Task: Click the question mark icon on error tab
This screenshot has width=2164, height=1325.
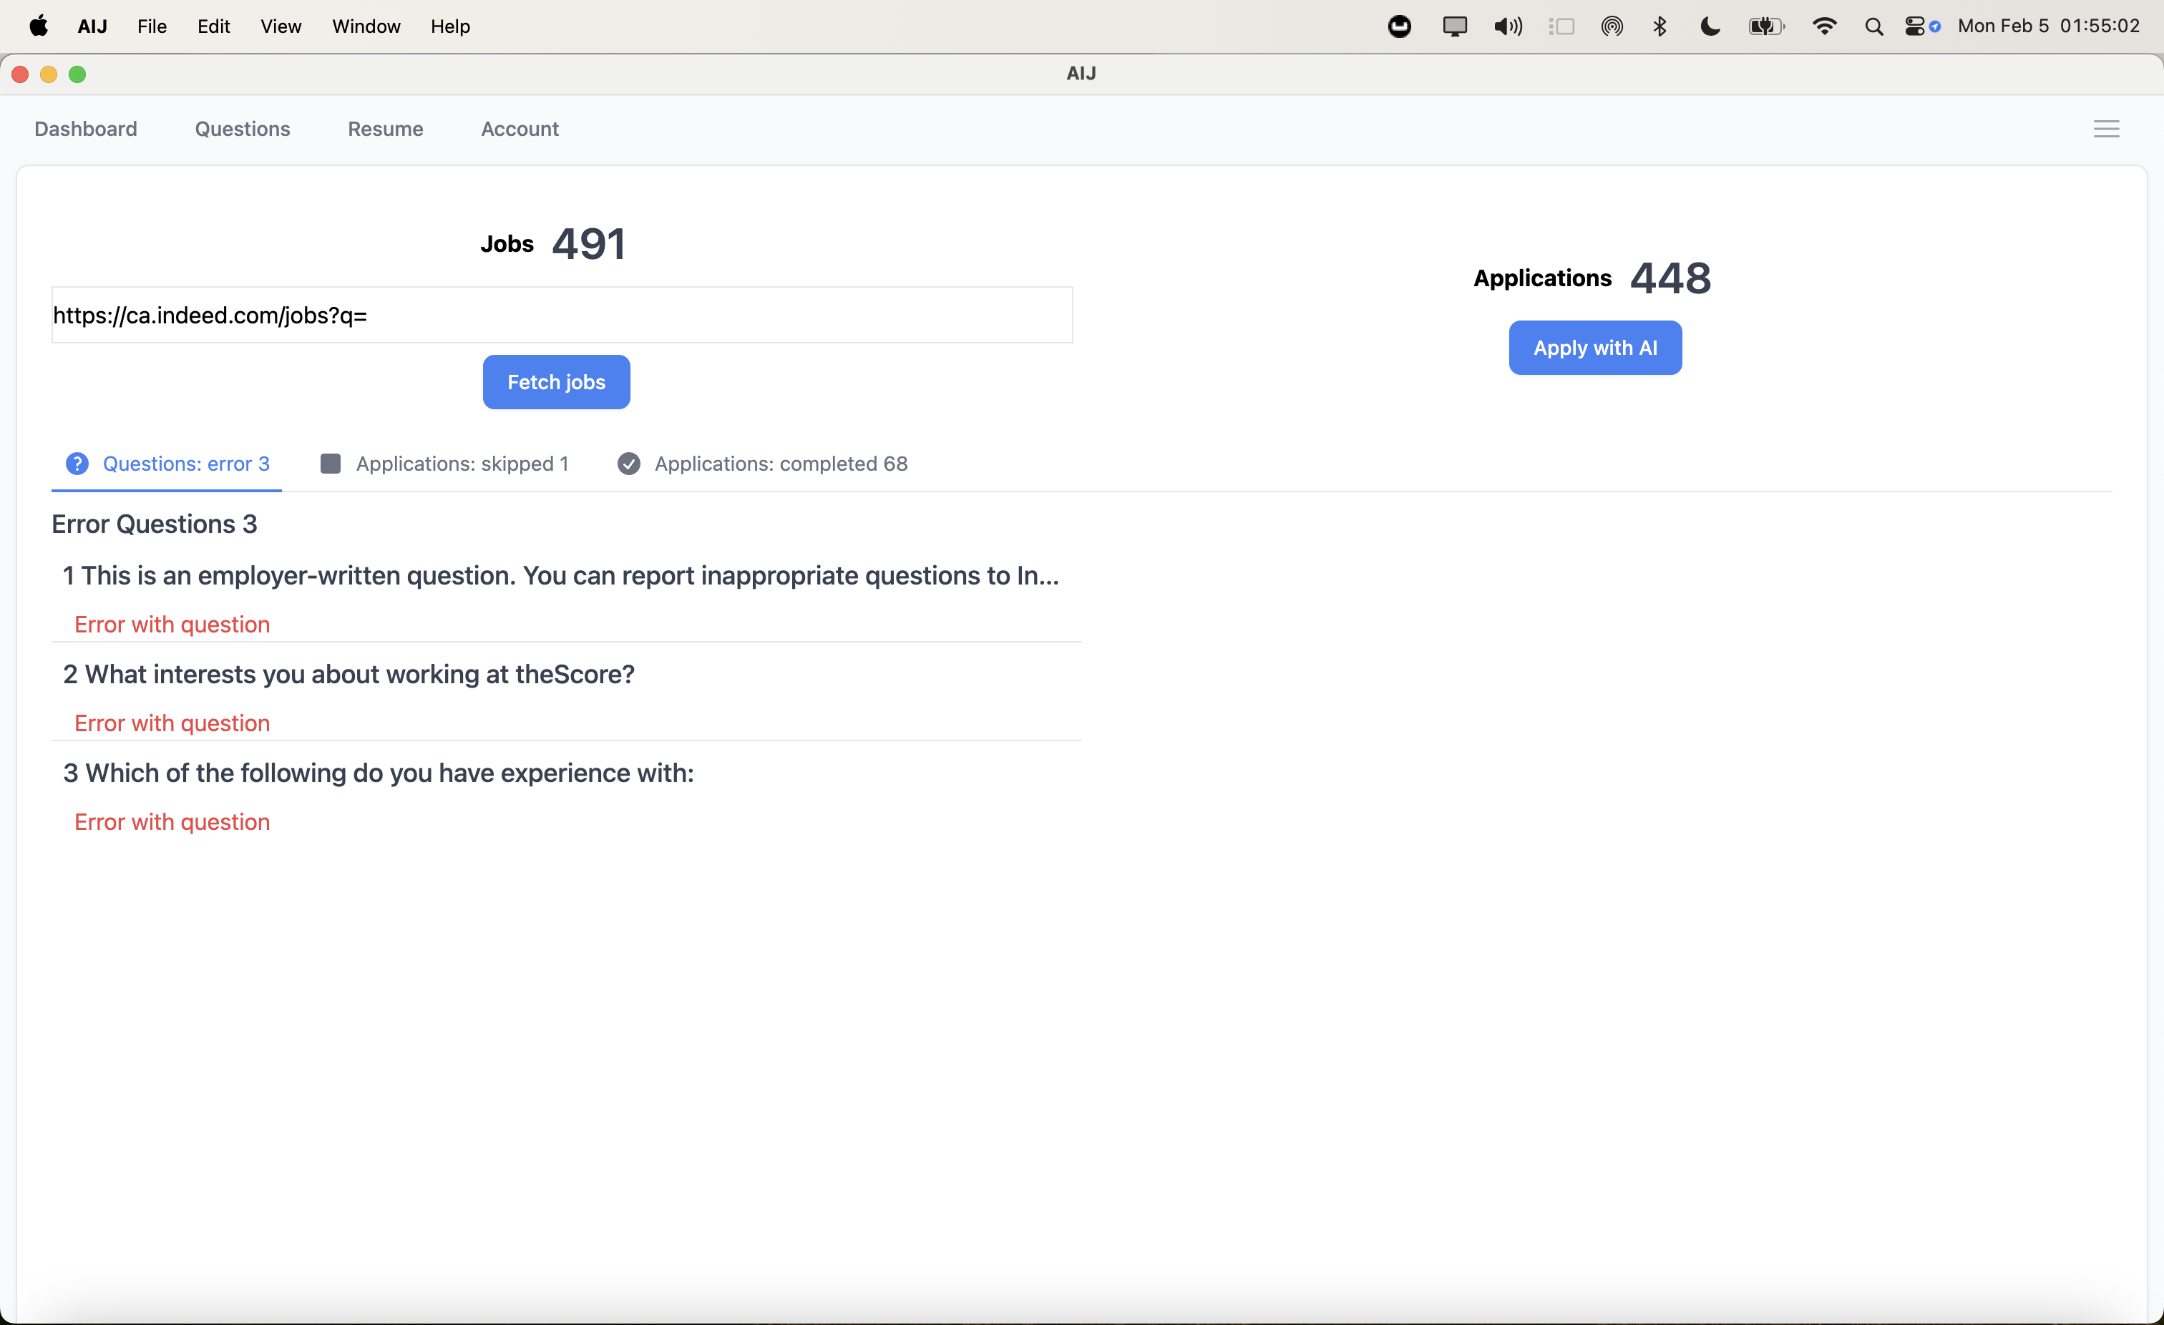Action: click(x=77, y=464)
